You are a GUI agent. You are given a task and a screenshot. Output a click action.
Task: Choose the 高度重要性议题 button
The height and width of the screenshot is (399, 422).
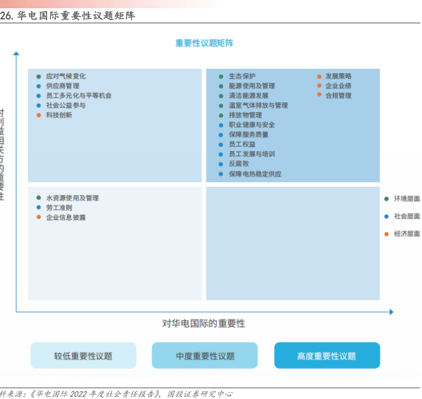(327, 356)
